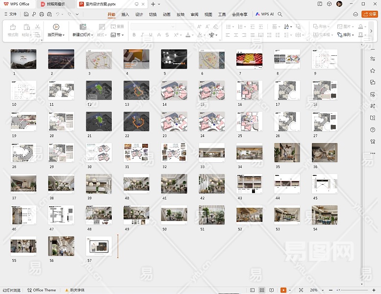Click the save icon in quick access toolbar
The width and height of the screenshot is (381, 294).
pos(26,14)
